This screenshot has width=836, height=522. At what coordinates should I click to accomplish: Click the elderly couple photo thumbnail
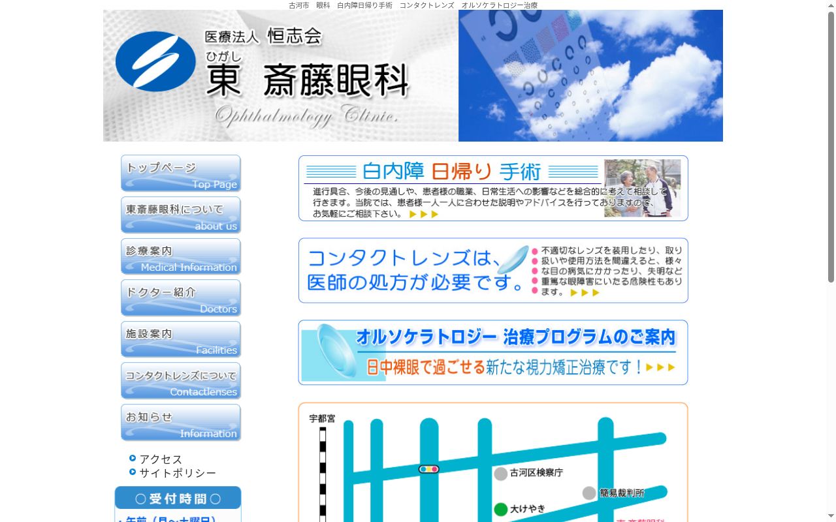[642, 188]
